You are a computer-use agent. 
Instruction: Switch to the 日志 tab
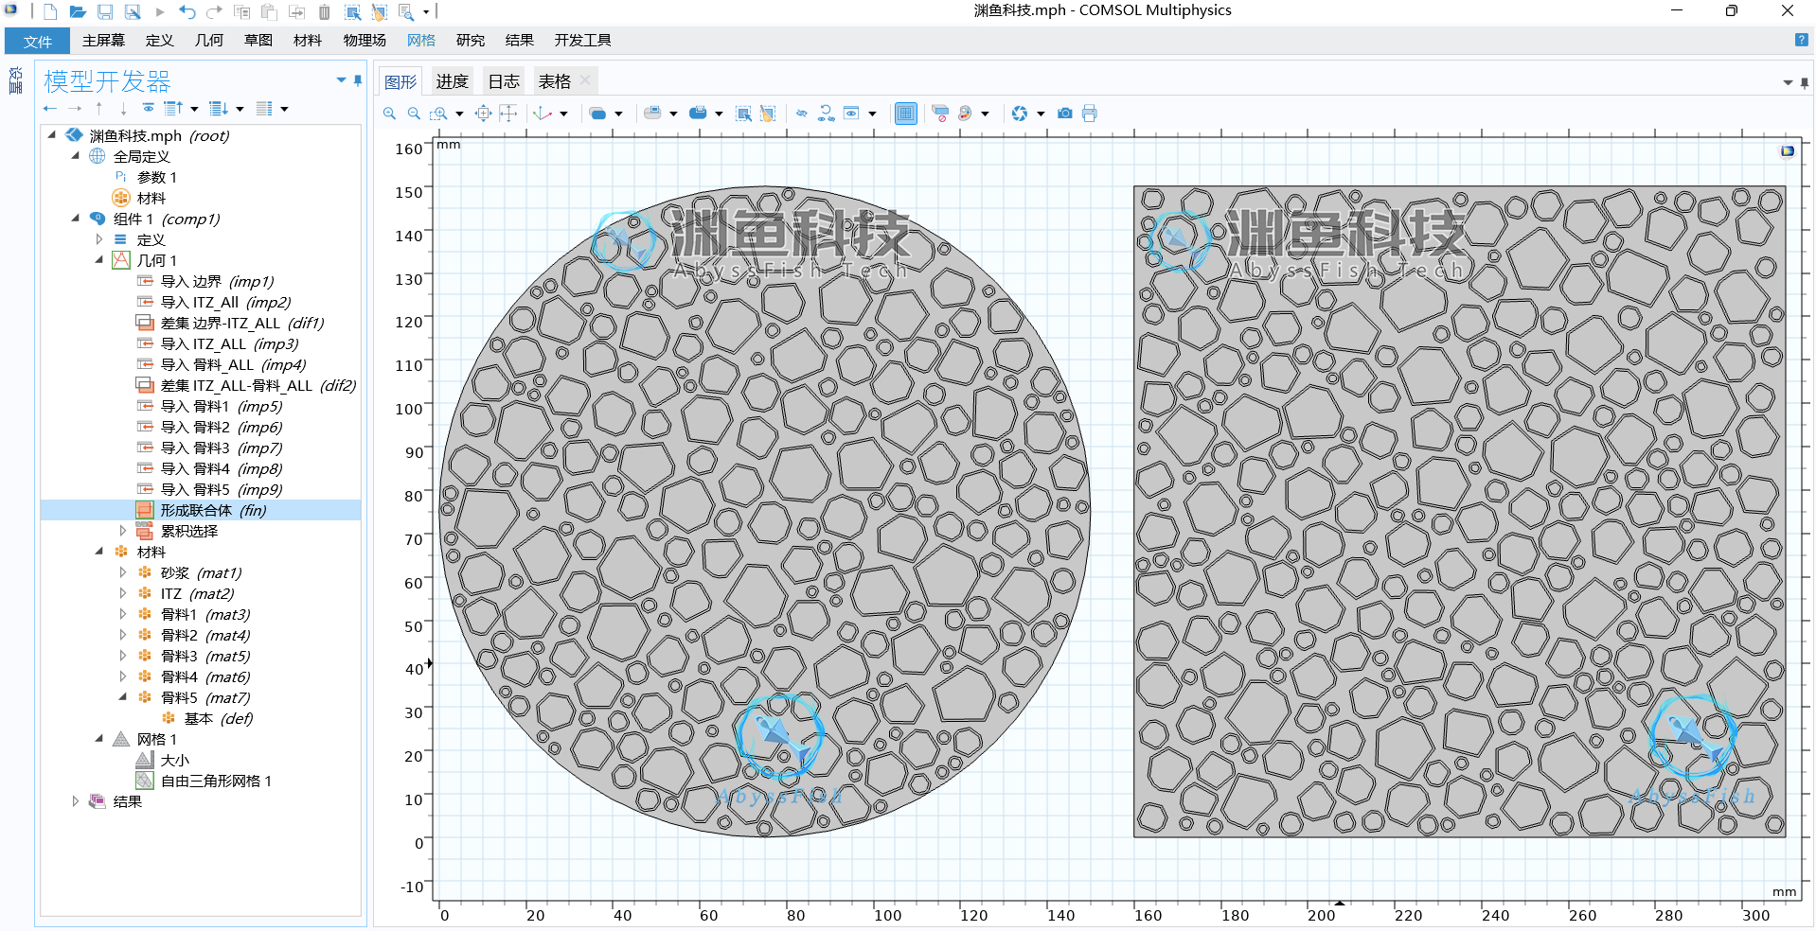[503, 81]
